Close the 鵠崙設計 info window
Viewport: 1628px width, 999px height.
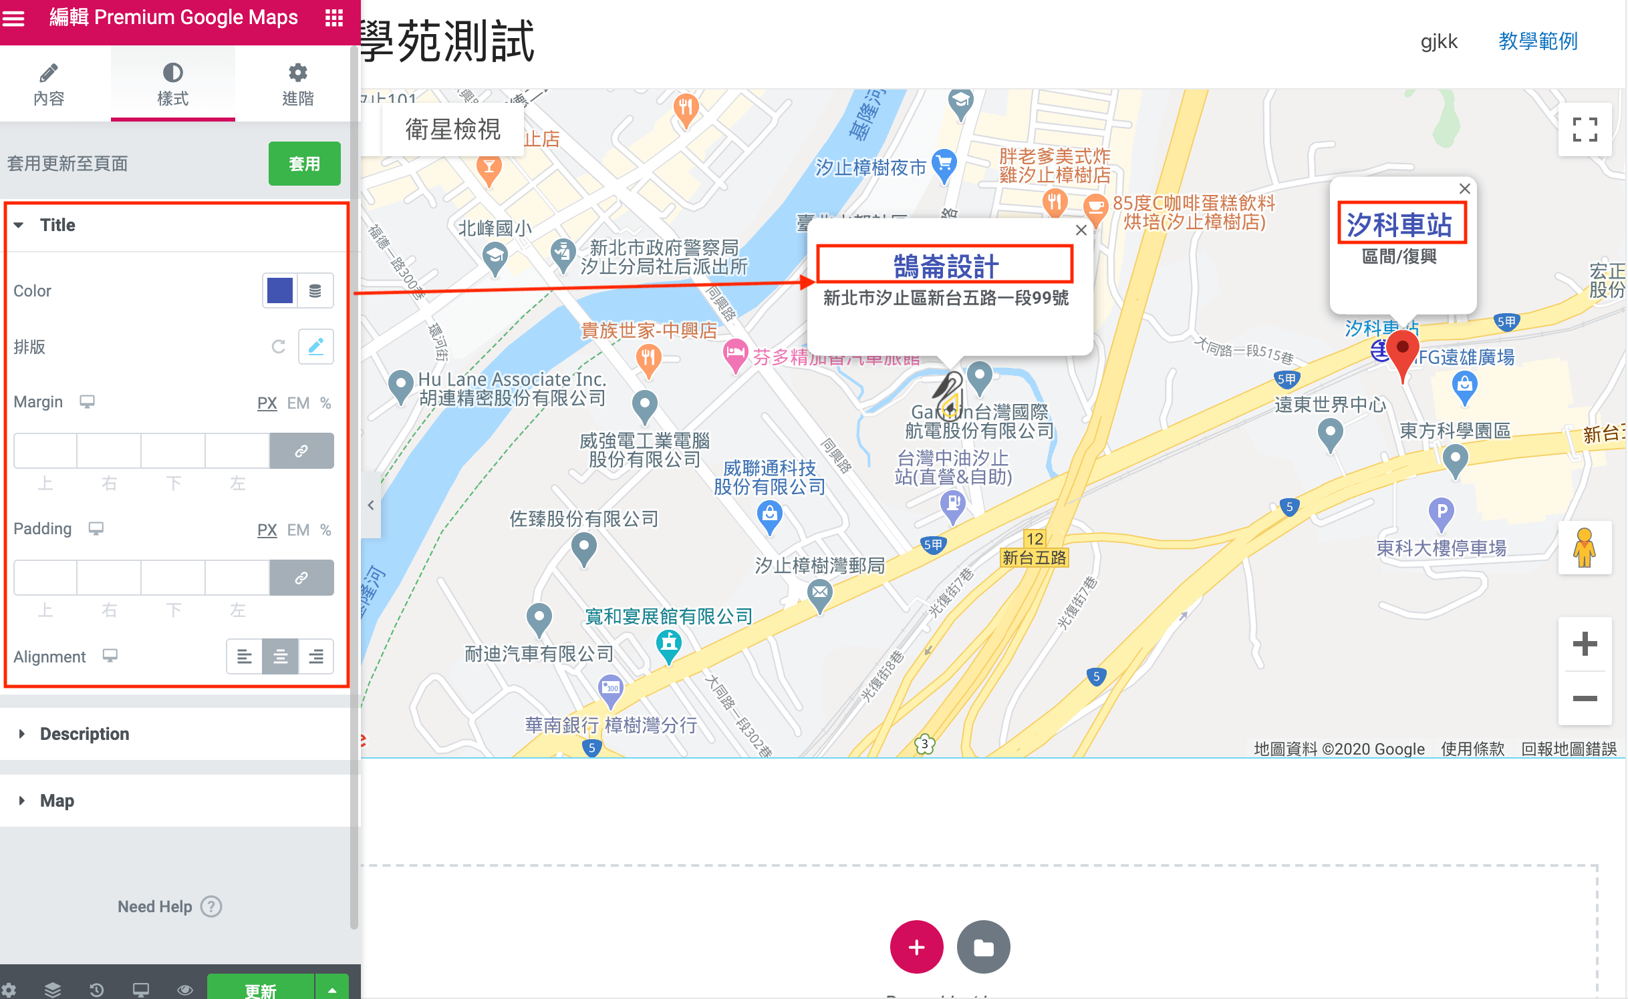point(1081,230)
